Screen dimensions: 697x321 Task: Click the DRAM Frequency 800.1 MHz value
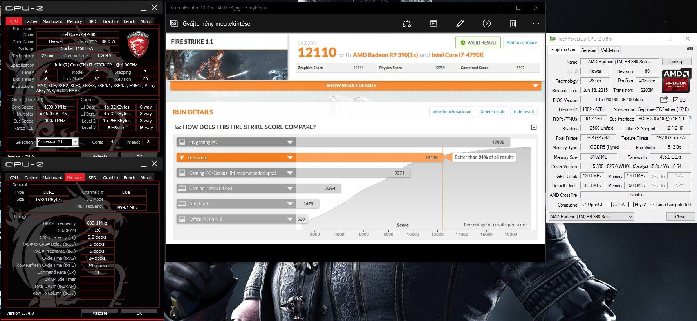(97, 223)
